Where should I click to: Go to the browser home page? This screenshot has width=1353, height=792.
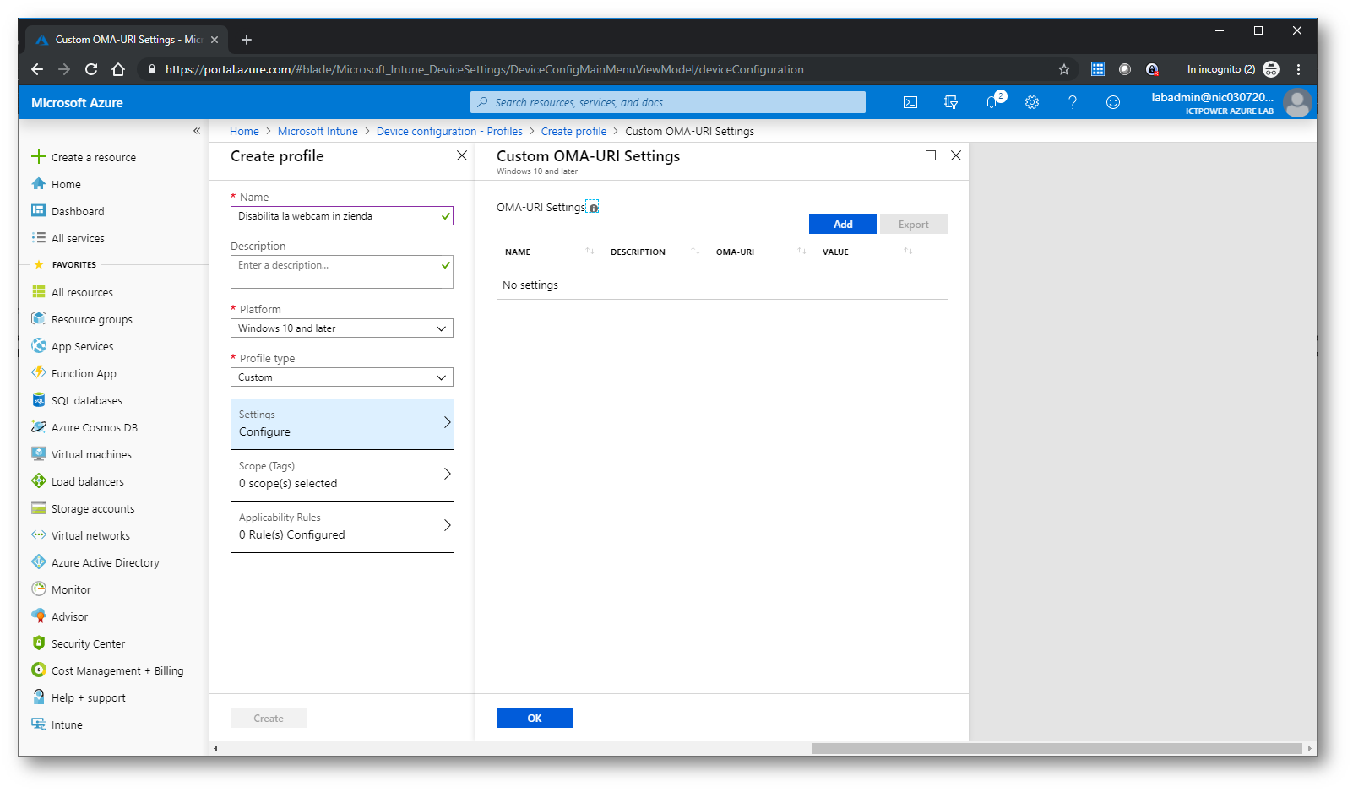(x=118, y=69)
